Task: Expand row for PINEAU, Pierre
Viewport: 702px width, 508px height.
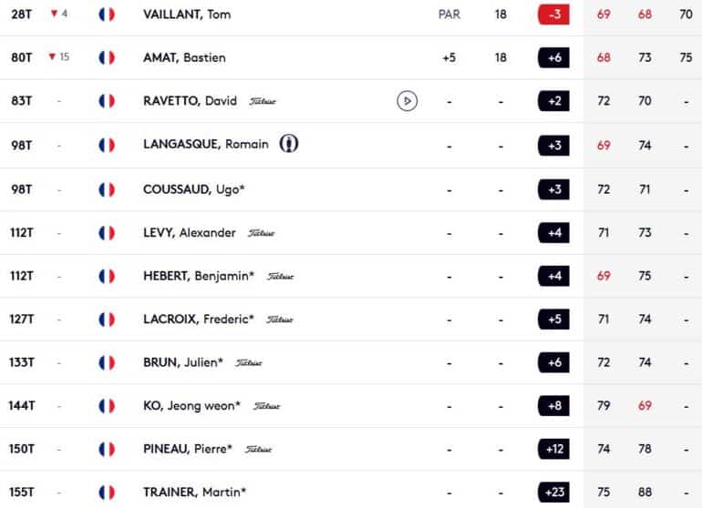Action: coord(351,449)
